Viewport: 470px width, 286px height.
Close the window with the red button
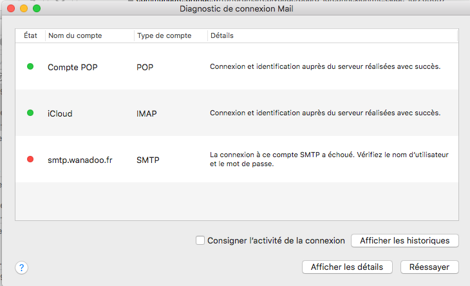tap(11, 9)
